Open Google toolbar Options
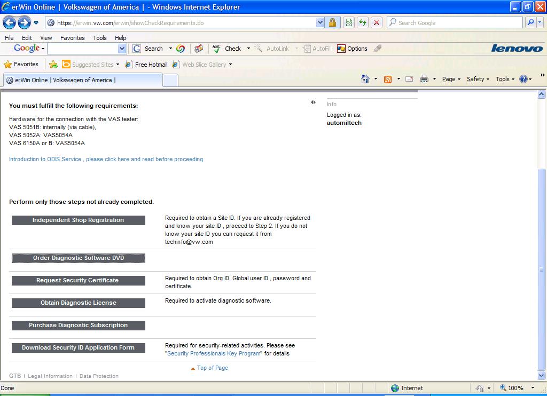Screen dimensions: 547x396 353,49
